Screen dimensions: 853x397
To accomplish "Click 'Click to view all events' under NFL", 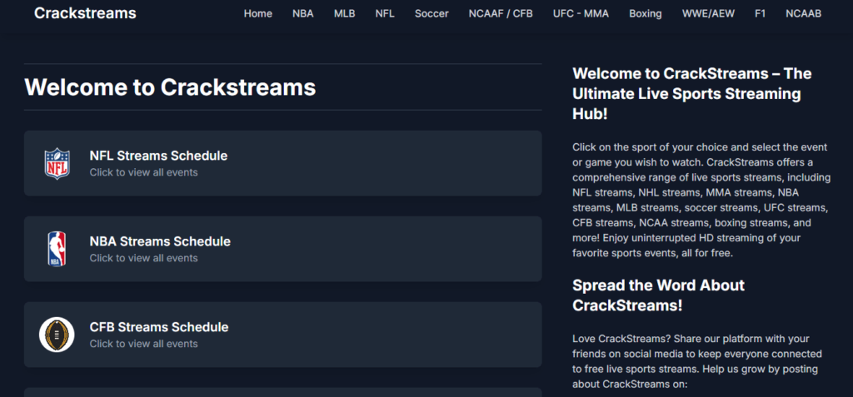I will [143, 172].
